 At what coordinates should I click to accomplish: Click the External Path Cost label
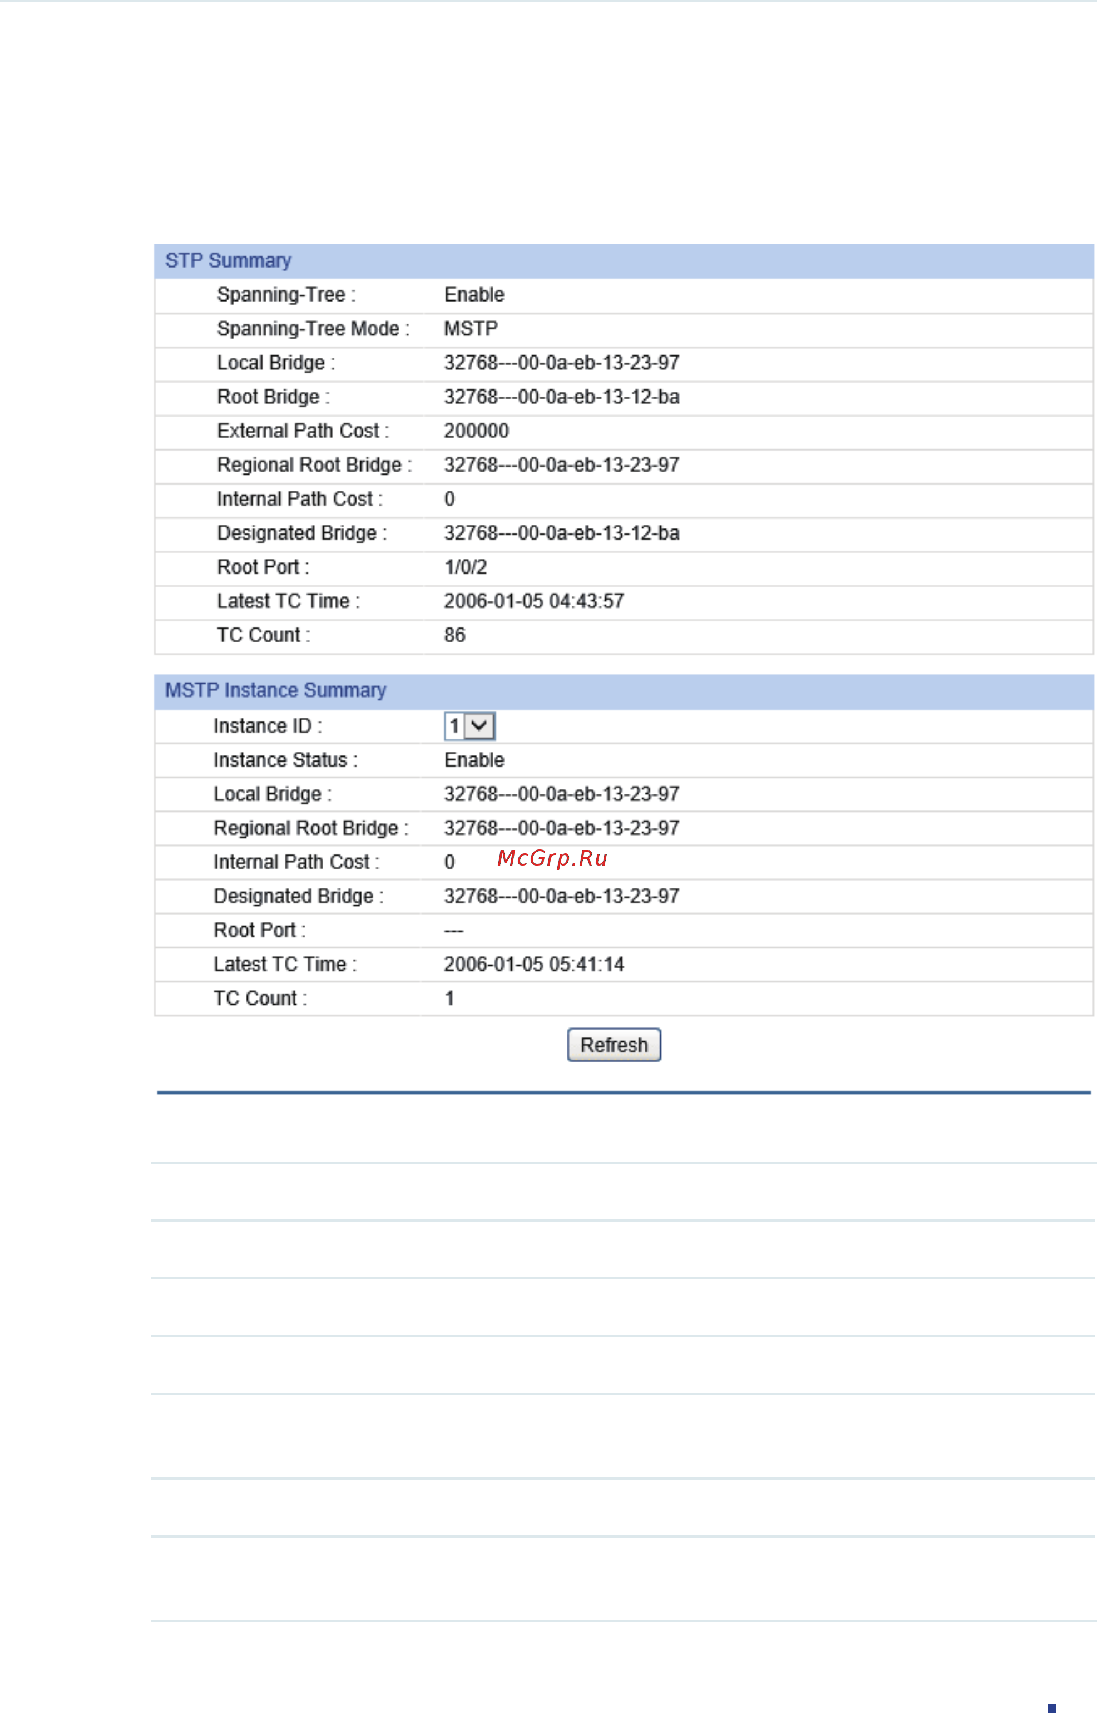303,432
